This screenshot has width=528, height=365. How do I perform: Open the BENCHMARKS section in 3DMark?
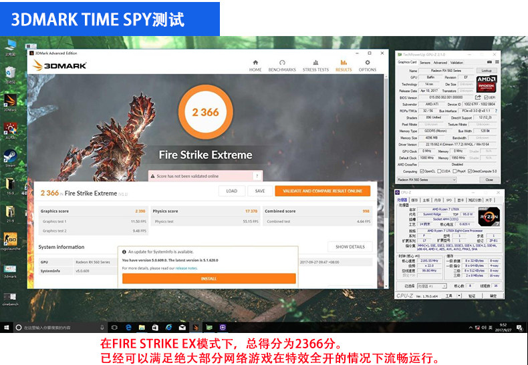(282, 65)
